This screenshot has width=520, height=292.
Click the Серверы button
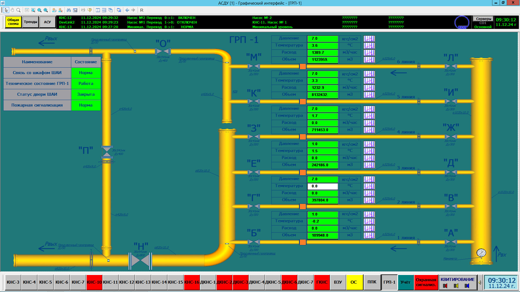click(x=483, y=19)
